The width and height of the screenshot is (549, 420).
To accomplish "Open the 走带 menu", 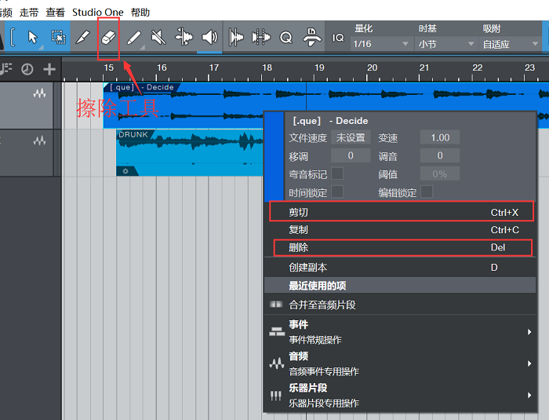I will (x=29, y=13).
